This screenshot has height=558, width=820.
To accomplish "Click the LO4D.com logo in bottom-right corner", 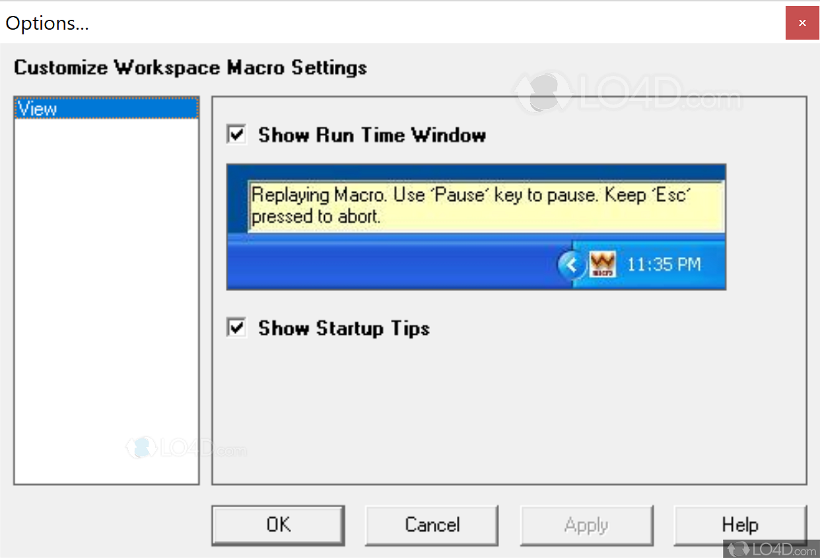I will click(x=771, y=547).
